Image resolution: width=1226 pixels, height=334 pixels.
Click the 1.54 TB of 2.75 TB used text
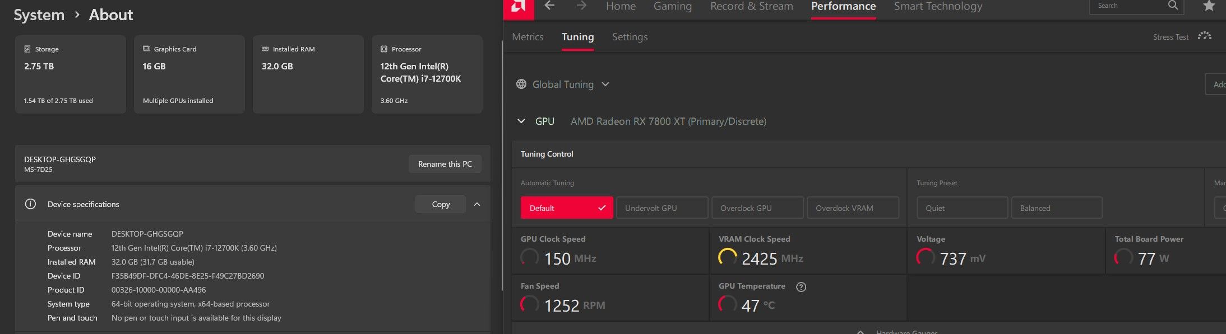point(58,101)
